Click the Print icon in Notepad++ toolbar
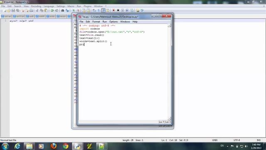The image size is (266, 150). (x=31, y=10)
